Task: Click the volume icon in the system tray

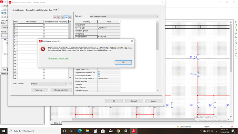Action: [208, 131]
